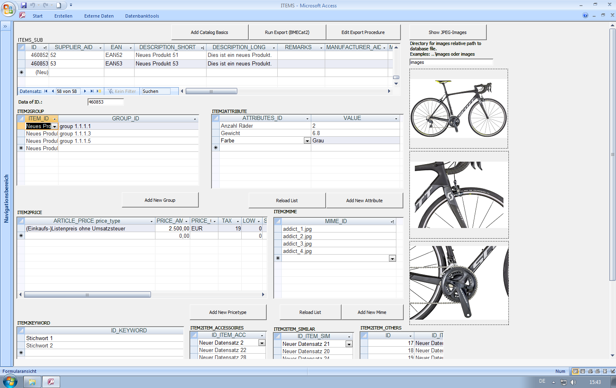Select the full bicycle thumbnail image
Image resolution: width=616 pixels, height=388 pixels.
[459, 108]
